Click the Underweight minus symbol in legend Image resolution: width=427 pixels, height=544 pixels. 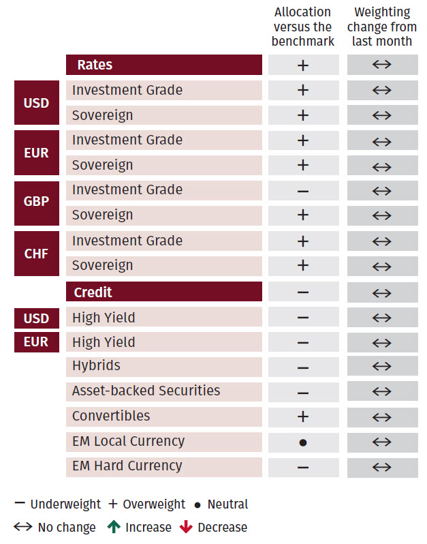[20, 504]
